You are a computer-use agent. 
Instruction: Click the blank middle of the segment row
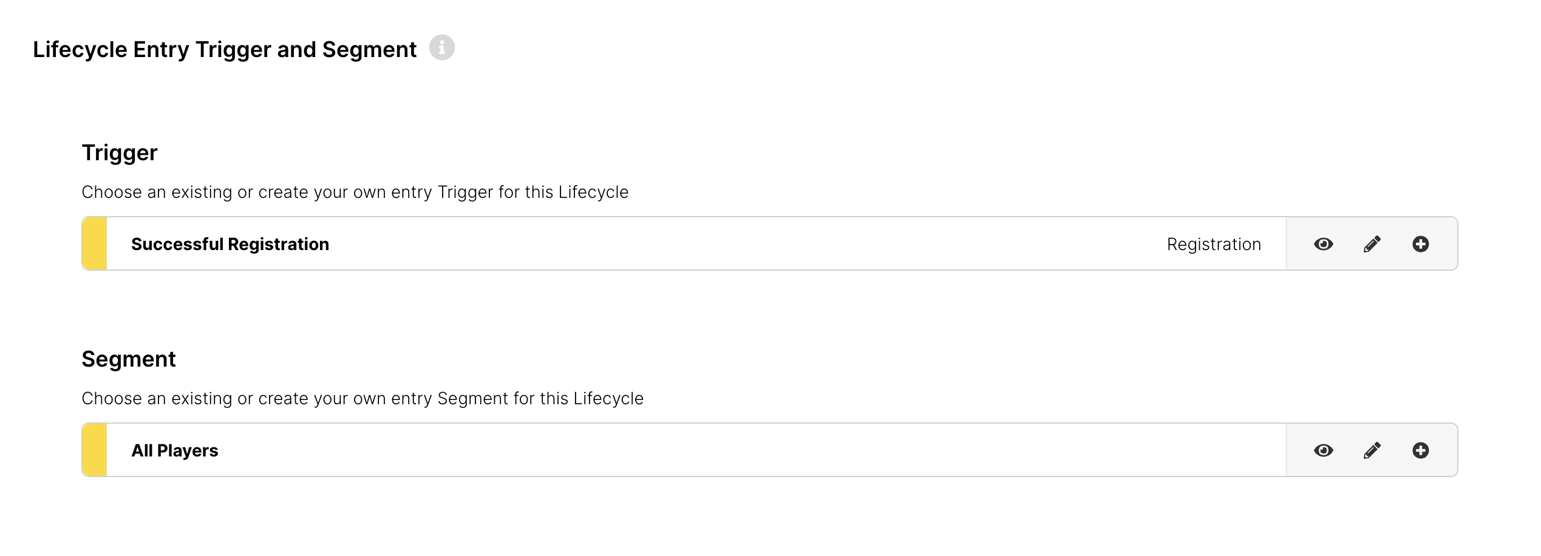729,450
